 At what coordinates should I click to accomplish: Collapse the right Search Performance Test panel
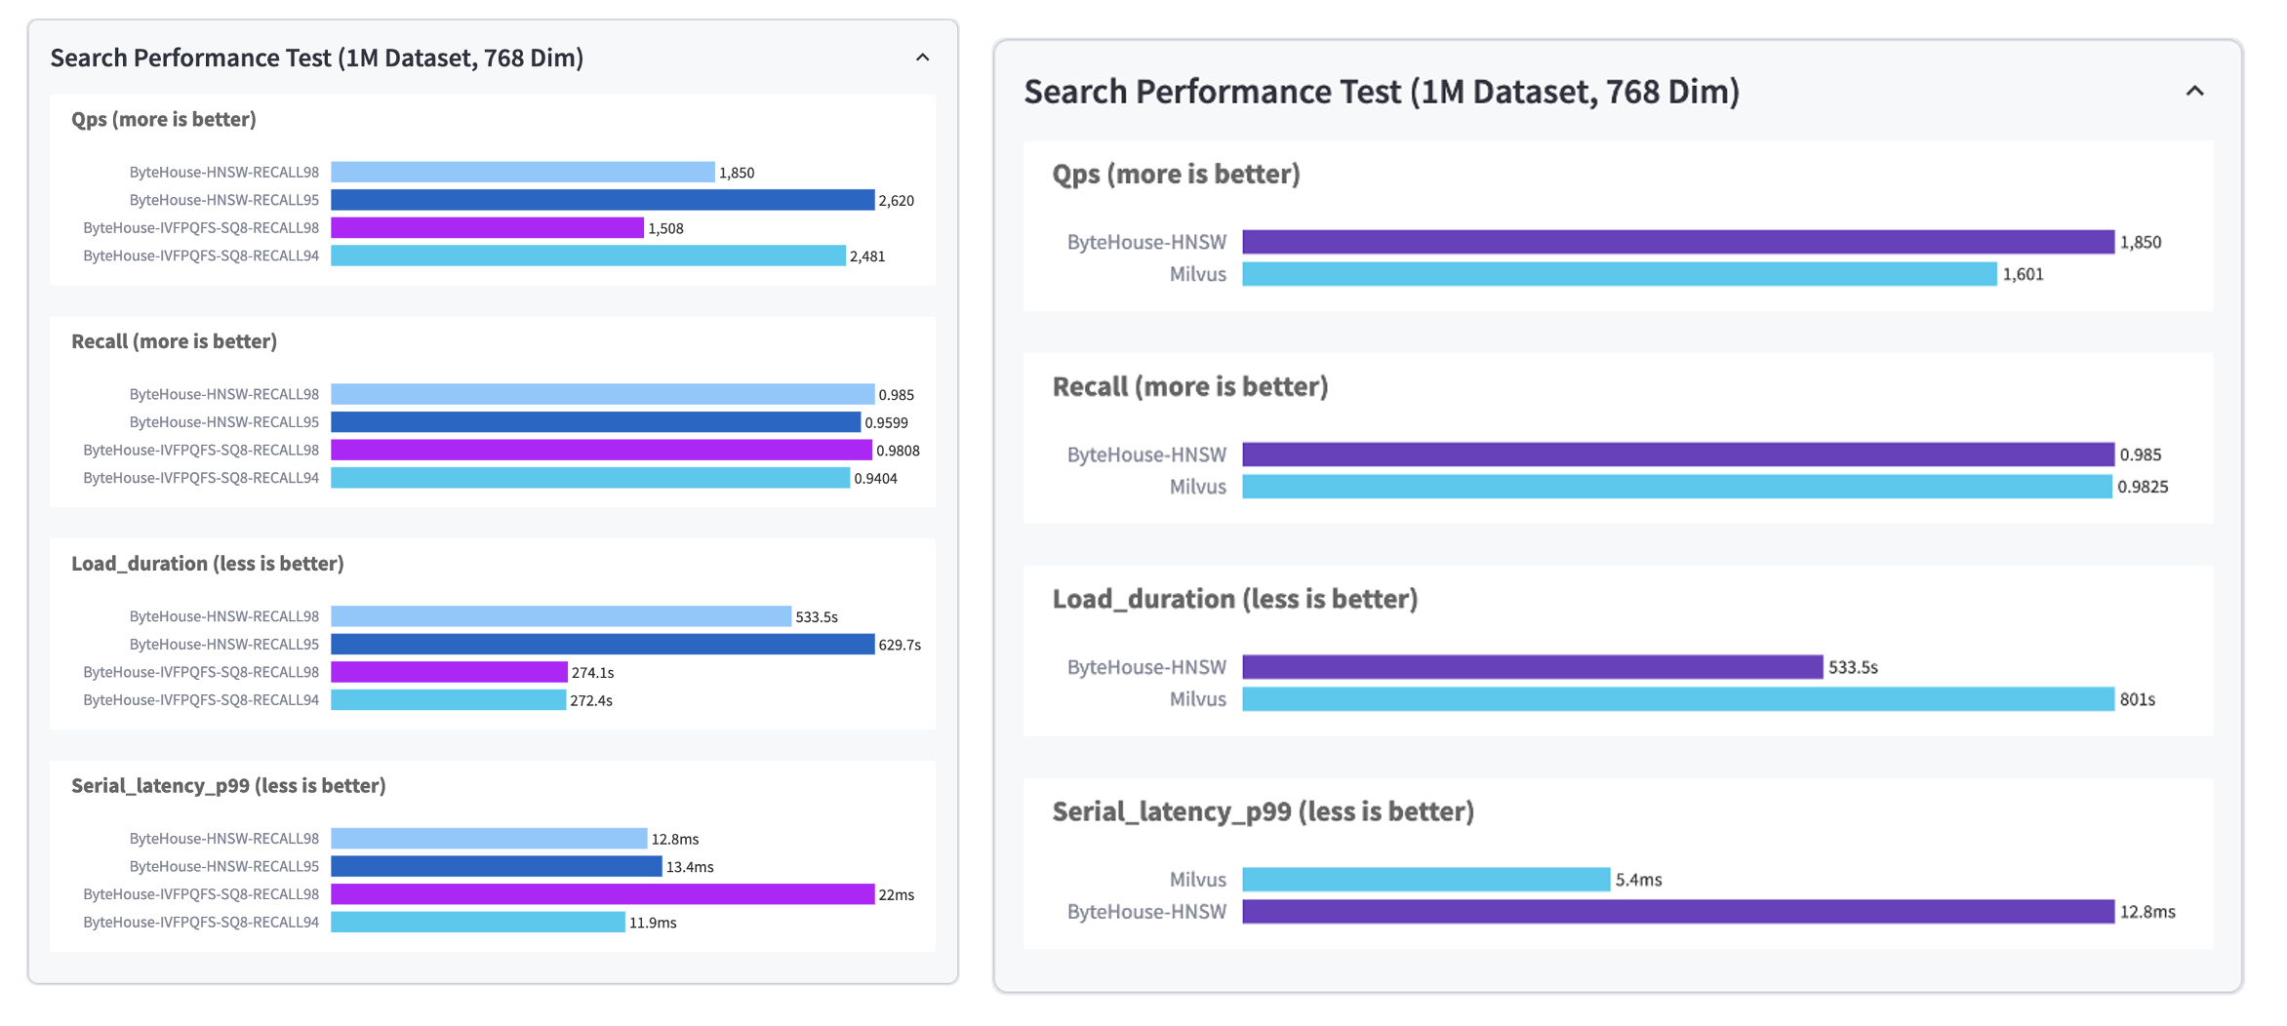pos(2194,91)
